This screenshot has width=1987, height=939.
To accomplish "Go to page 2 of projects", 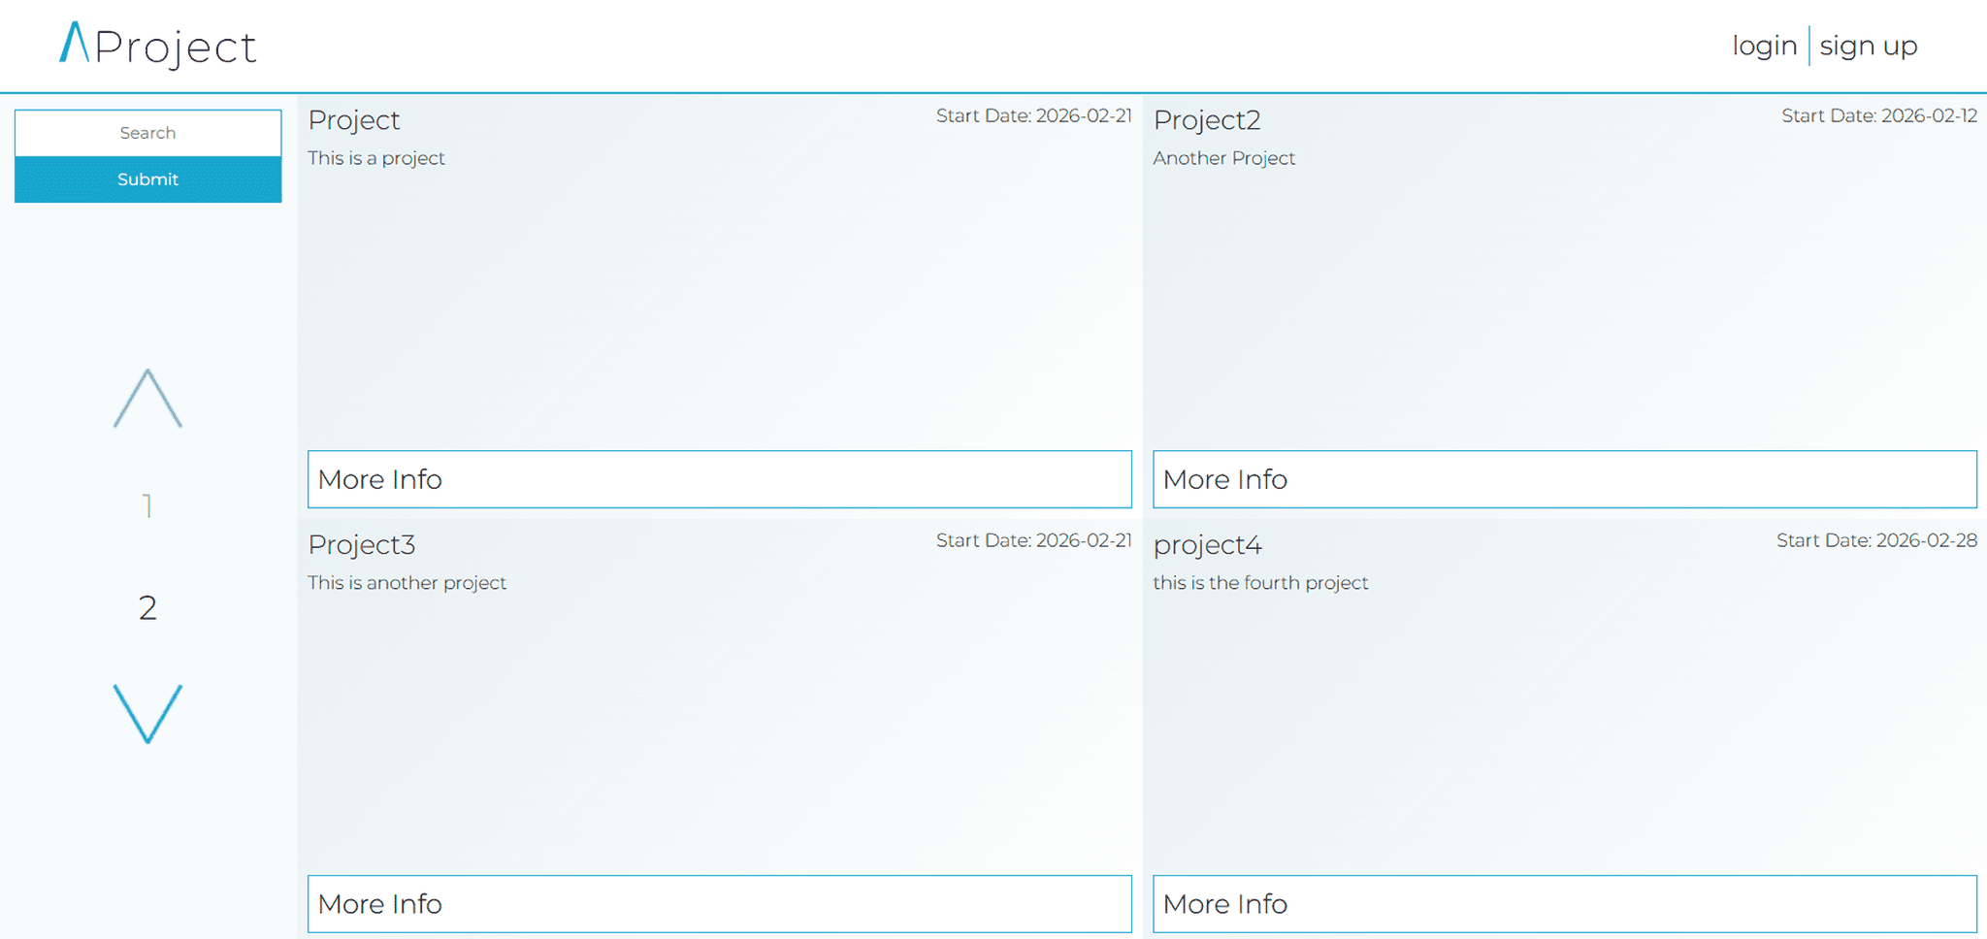I will tap(147, 608).
